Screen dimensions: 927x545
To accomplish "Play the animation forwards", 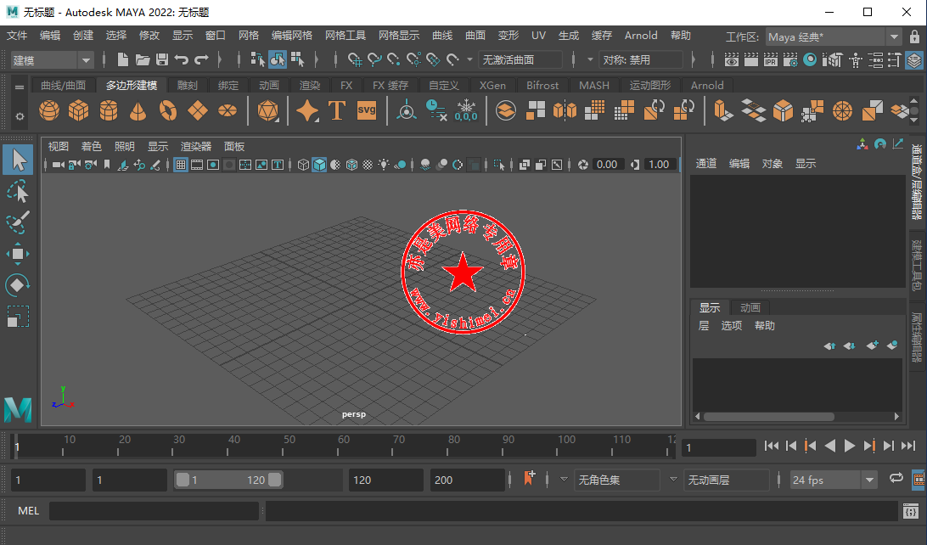I will pos(850,446).
